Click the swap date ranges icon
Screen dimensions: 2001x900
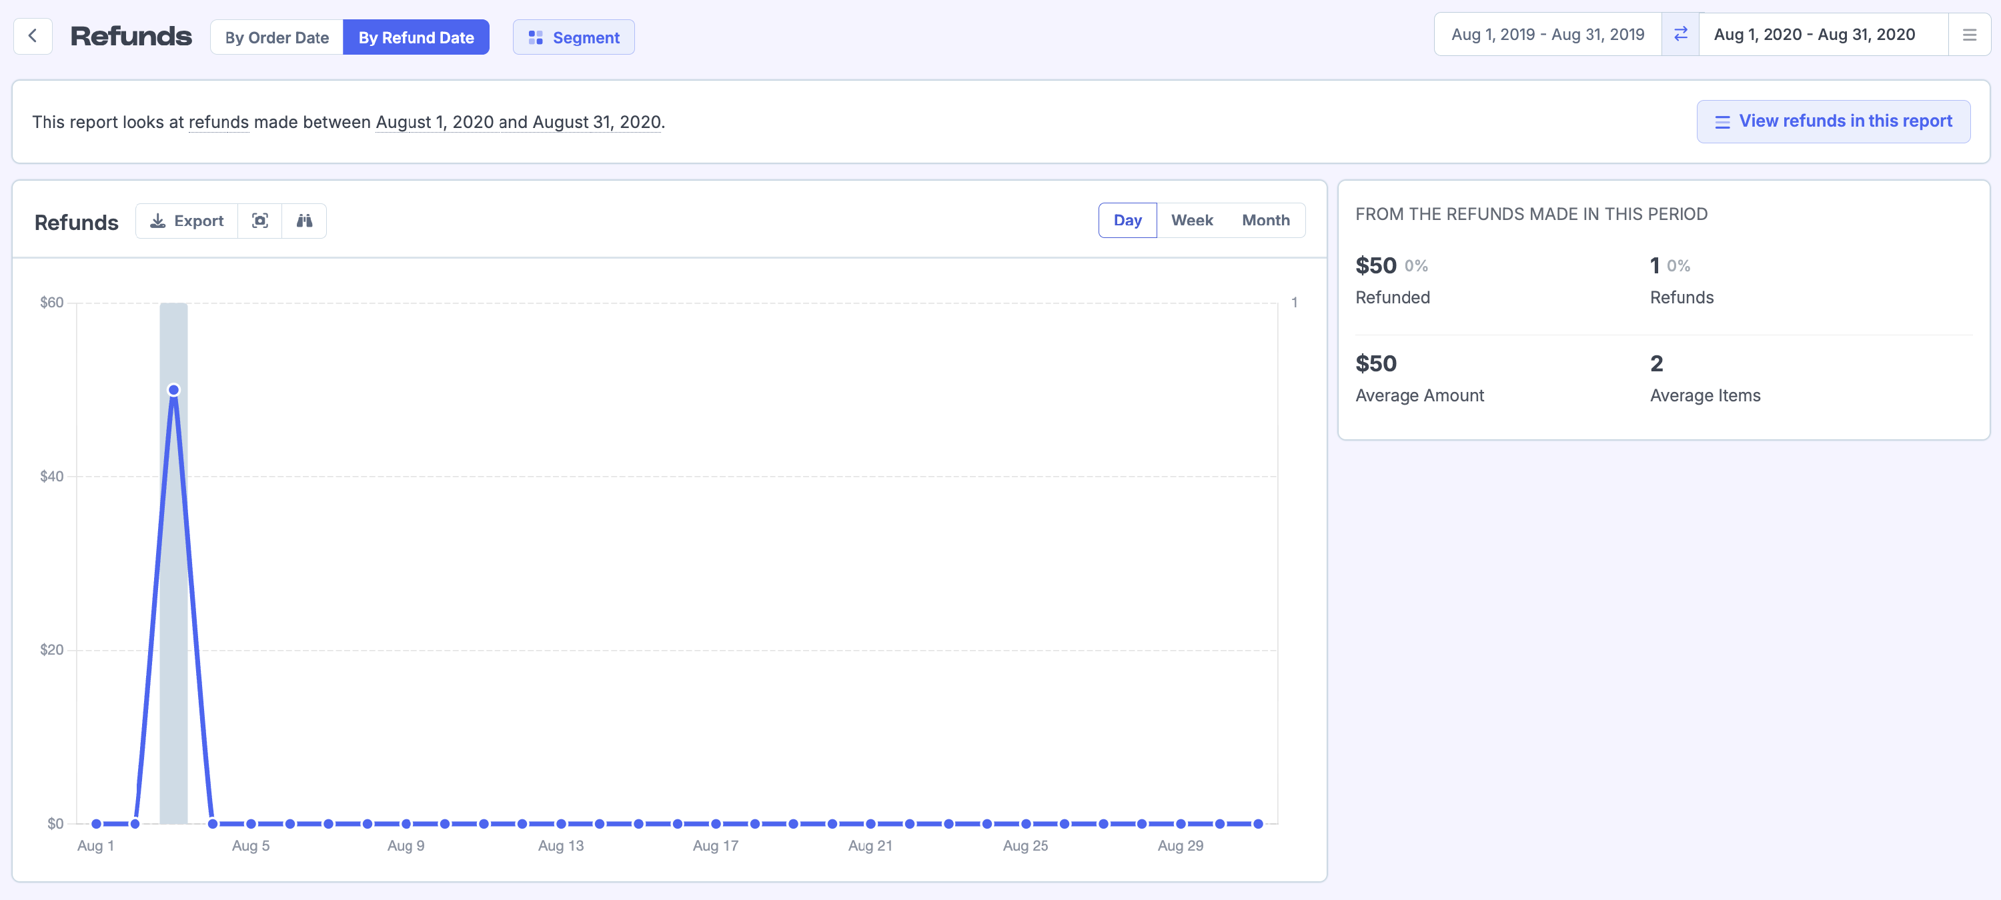(x=1680, y=34)
